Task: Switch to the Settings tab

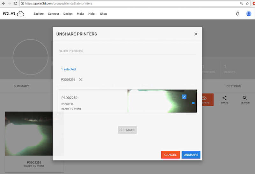Action: (234, 86)
